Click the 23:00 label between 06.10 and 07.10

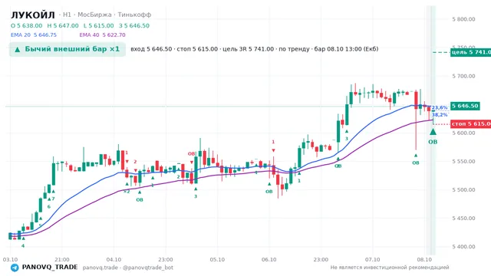pyautogui.click(x=321, y=260)
